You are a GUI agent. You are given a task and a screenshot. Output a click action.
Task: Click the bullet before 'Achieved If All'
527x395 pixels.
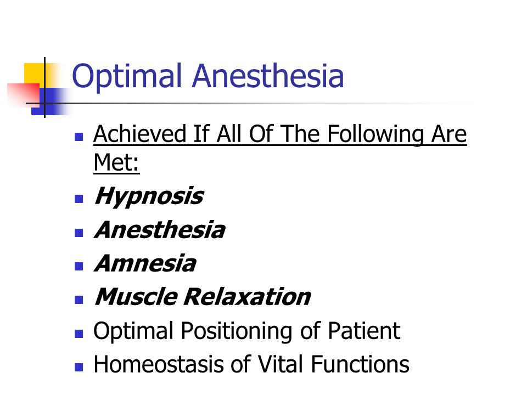pos(79,137)
